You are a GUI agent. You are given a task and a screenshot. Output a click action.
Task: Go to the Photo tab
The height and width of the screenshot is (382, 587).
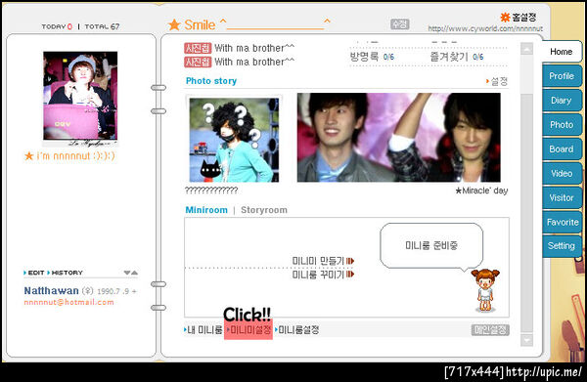click(x=562, y=124)
